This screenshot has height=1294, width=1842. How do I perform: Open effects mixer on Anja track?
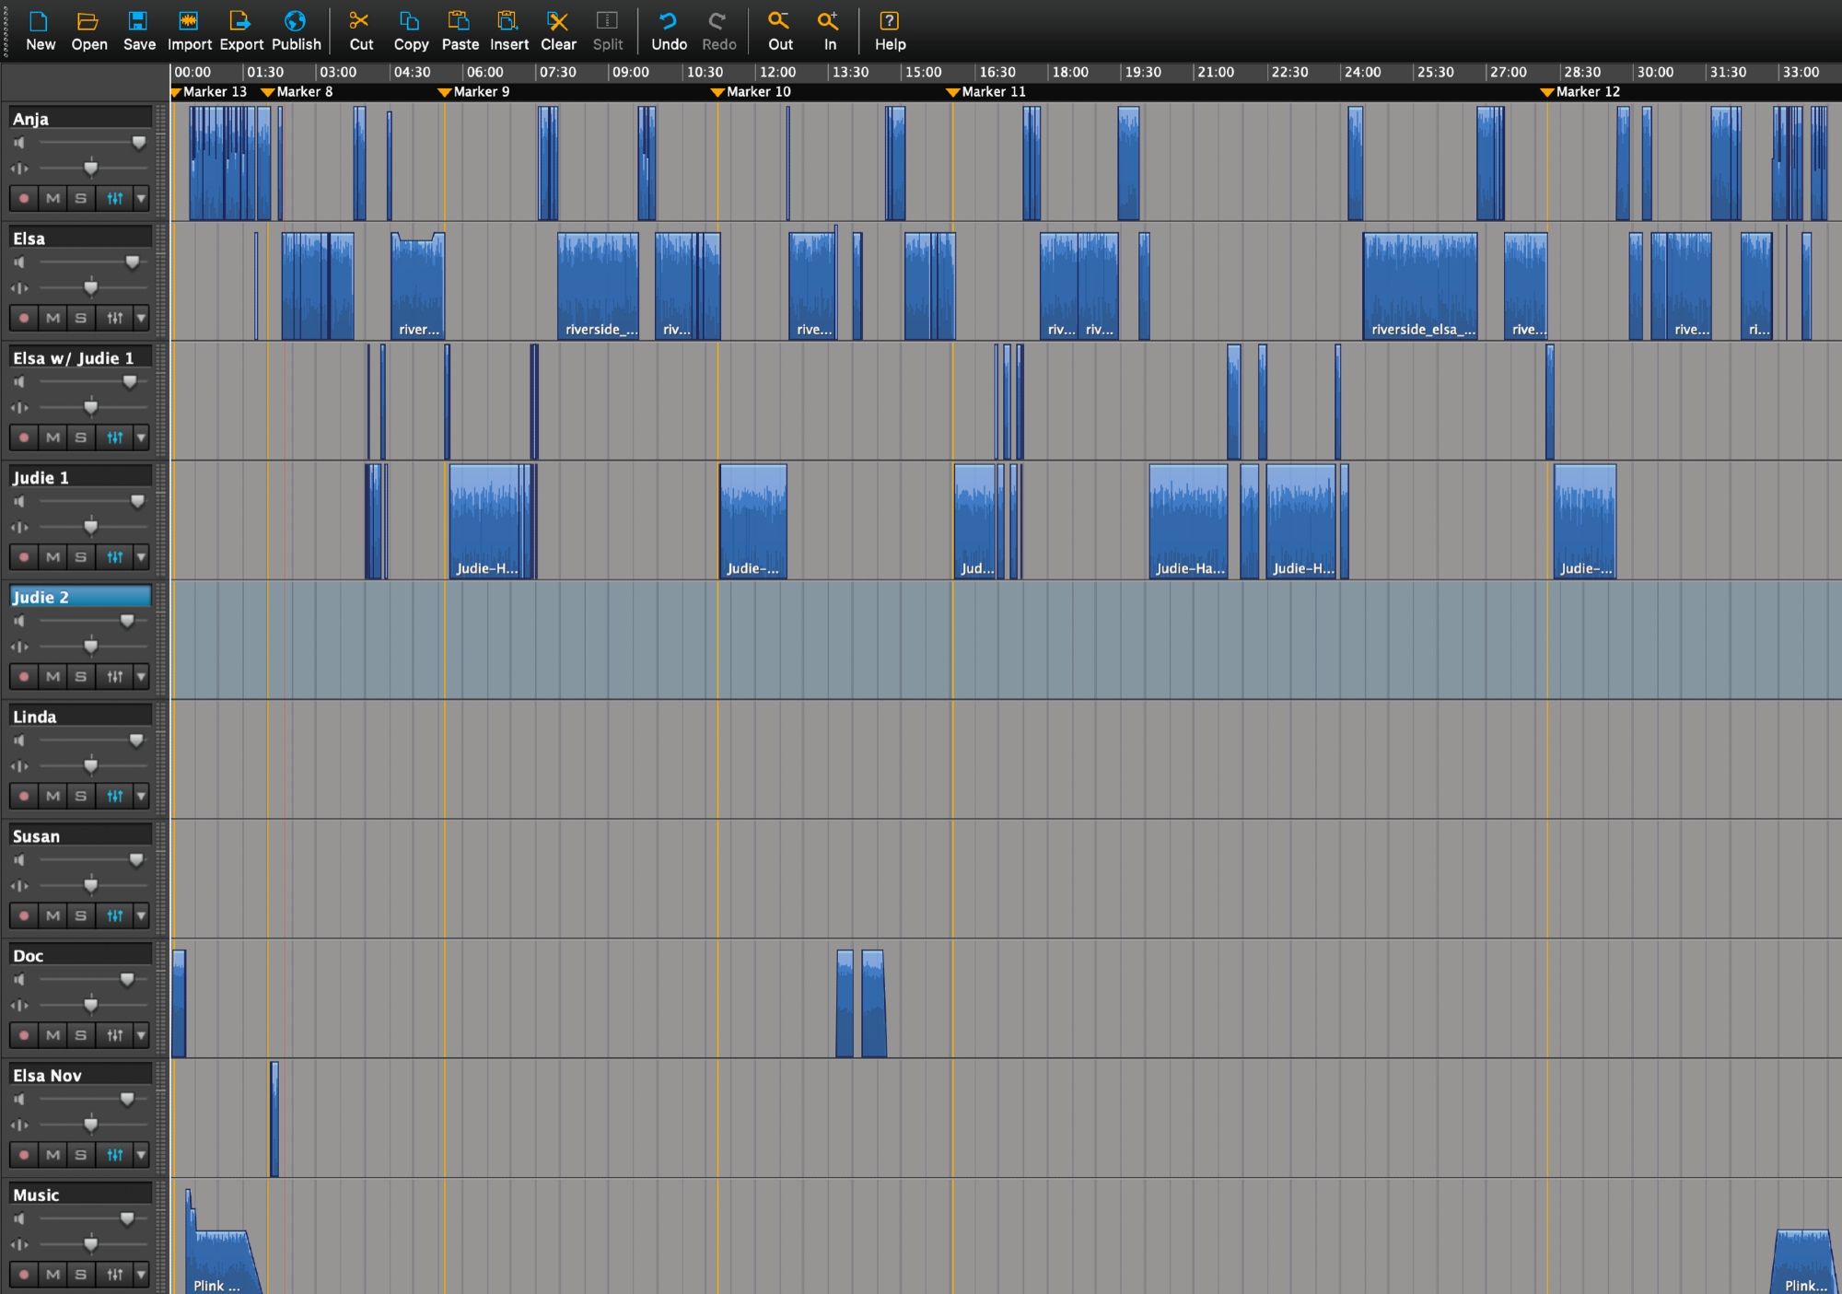coord(114,198)
